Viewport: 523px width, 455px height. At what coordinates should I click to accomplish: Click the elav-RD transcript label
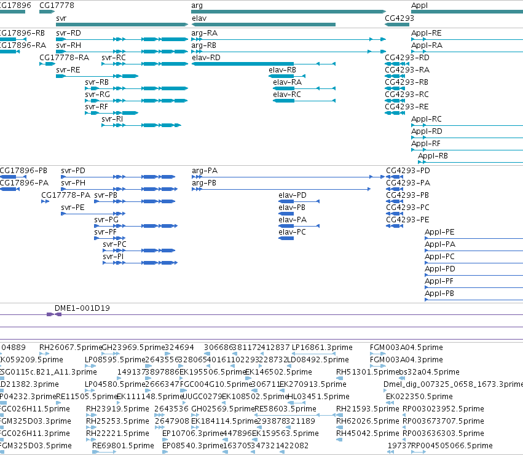click(206, 58)
